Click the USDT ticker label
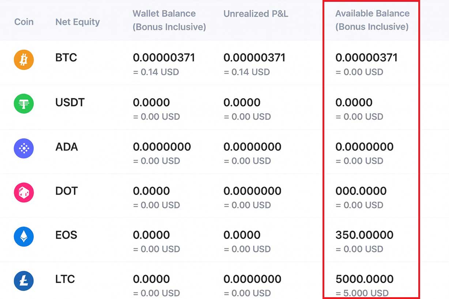Viewport: 449px width, 299px height. 70,103
